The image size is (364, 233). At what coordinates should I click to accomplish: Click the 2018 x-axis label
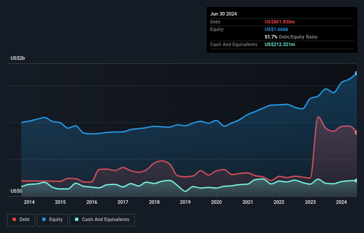coord(154,202)
